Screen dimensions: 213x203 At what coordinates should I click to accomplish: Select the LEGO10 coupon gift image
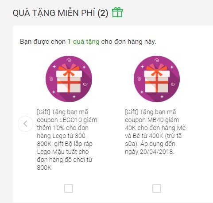[69, 79]
